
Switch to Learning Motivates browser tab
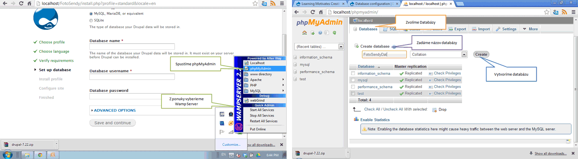(x=319, y=4)
